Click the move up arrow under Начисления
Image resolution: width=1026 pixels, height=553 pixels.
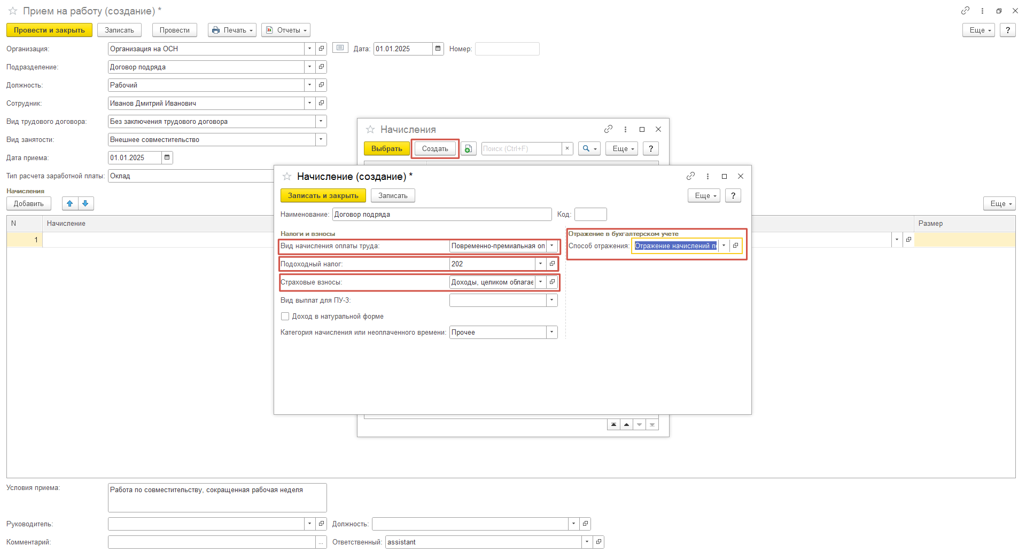(x=70, y=203)
